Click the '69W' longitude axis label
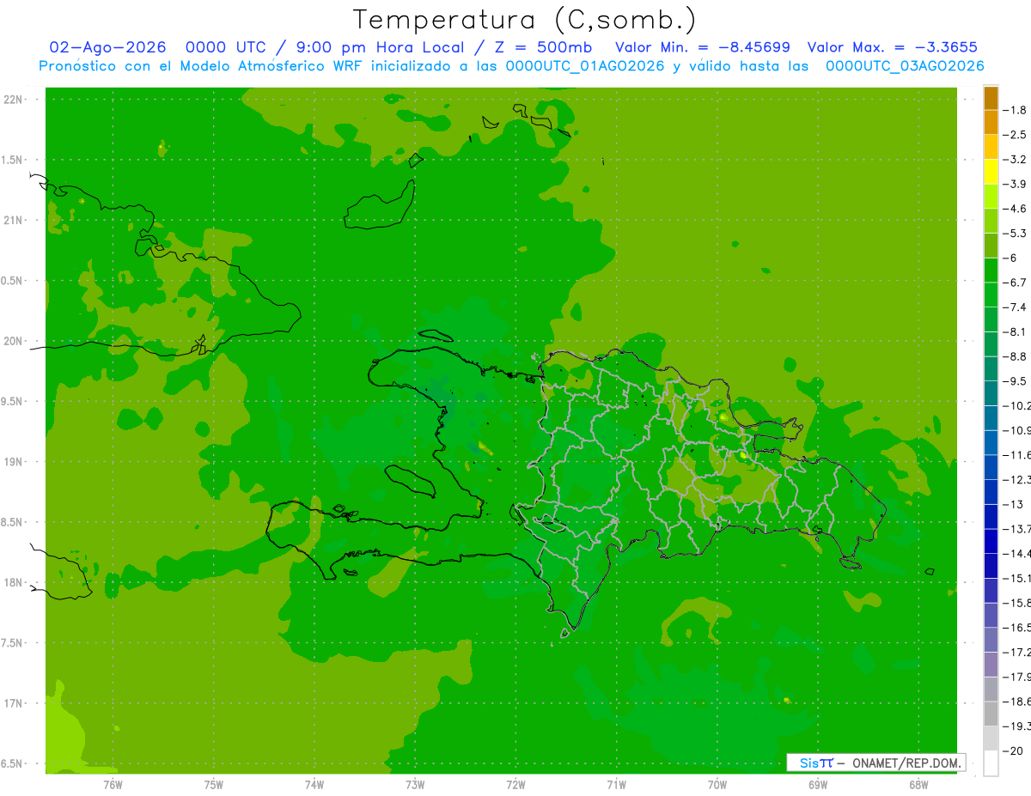Viewport: 1031px width, 796px height. pyautogui.click(x=818, y=785)
